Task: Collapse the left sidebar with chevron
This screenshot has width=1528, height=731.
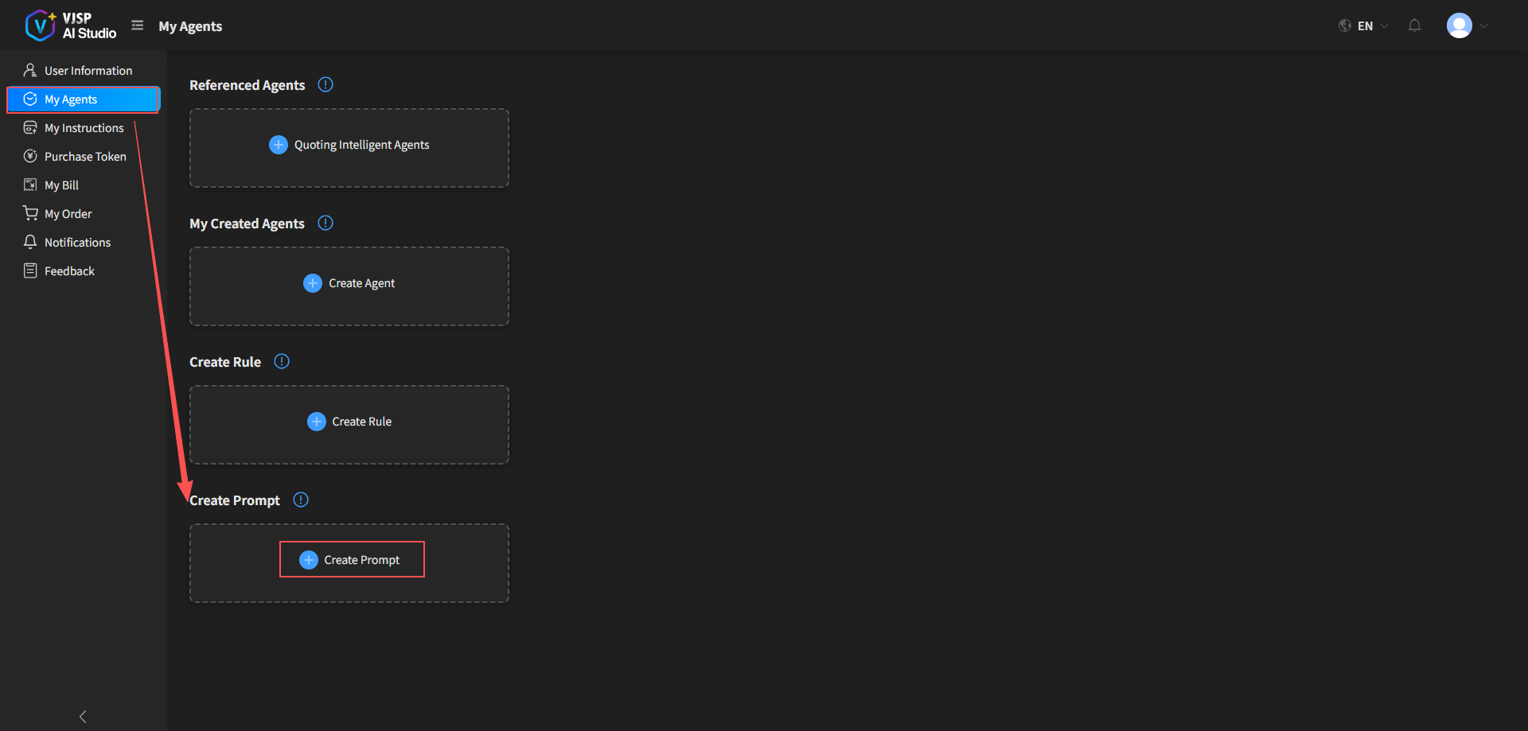Action: tap(83, 716)
